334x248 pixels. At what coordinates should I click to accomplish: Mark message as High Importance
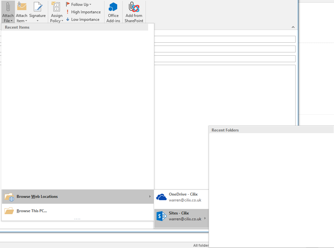[83, 12]
